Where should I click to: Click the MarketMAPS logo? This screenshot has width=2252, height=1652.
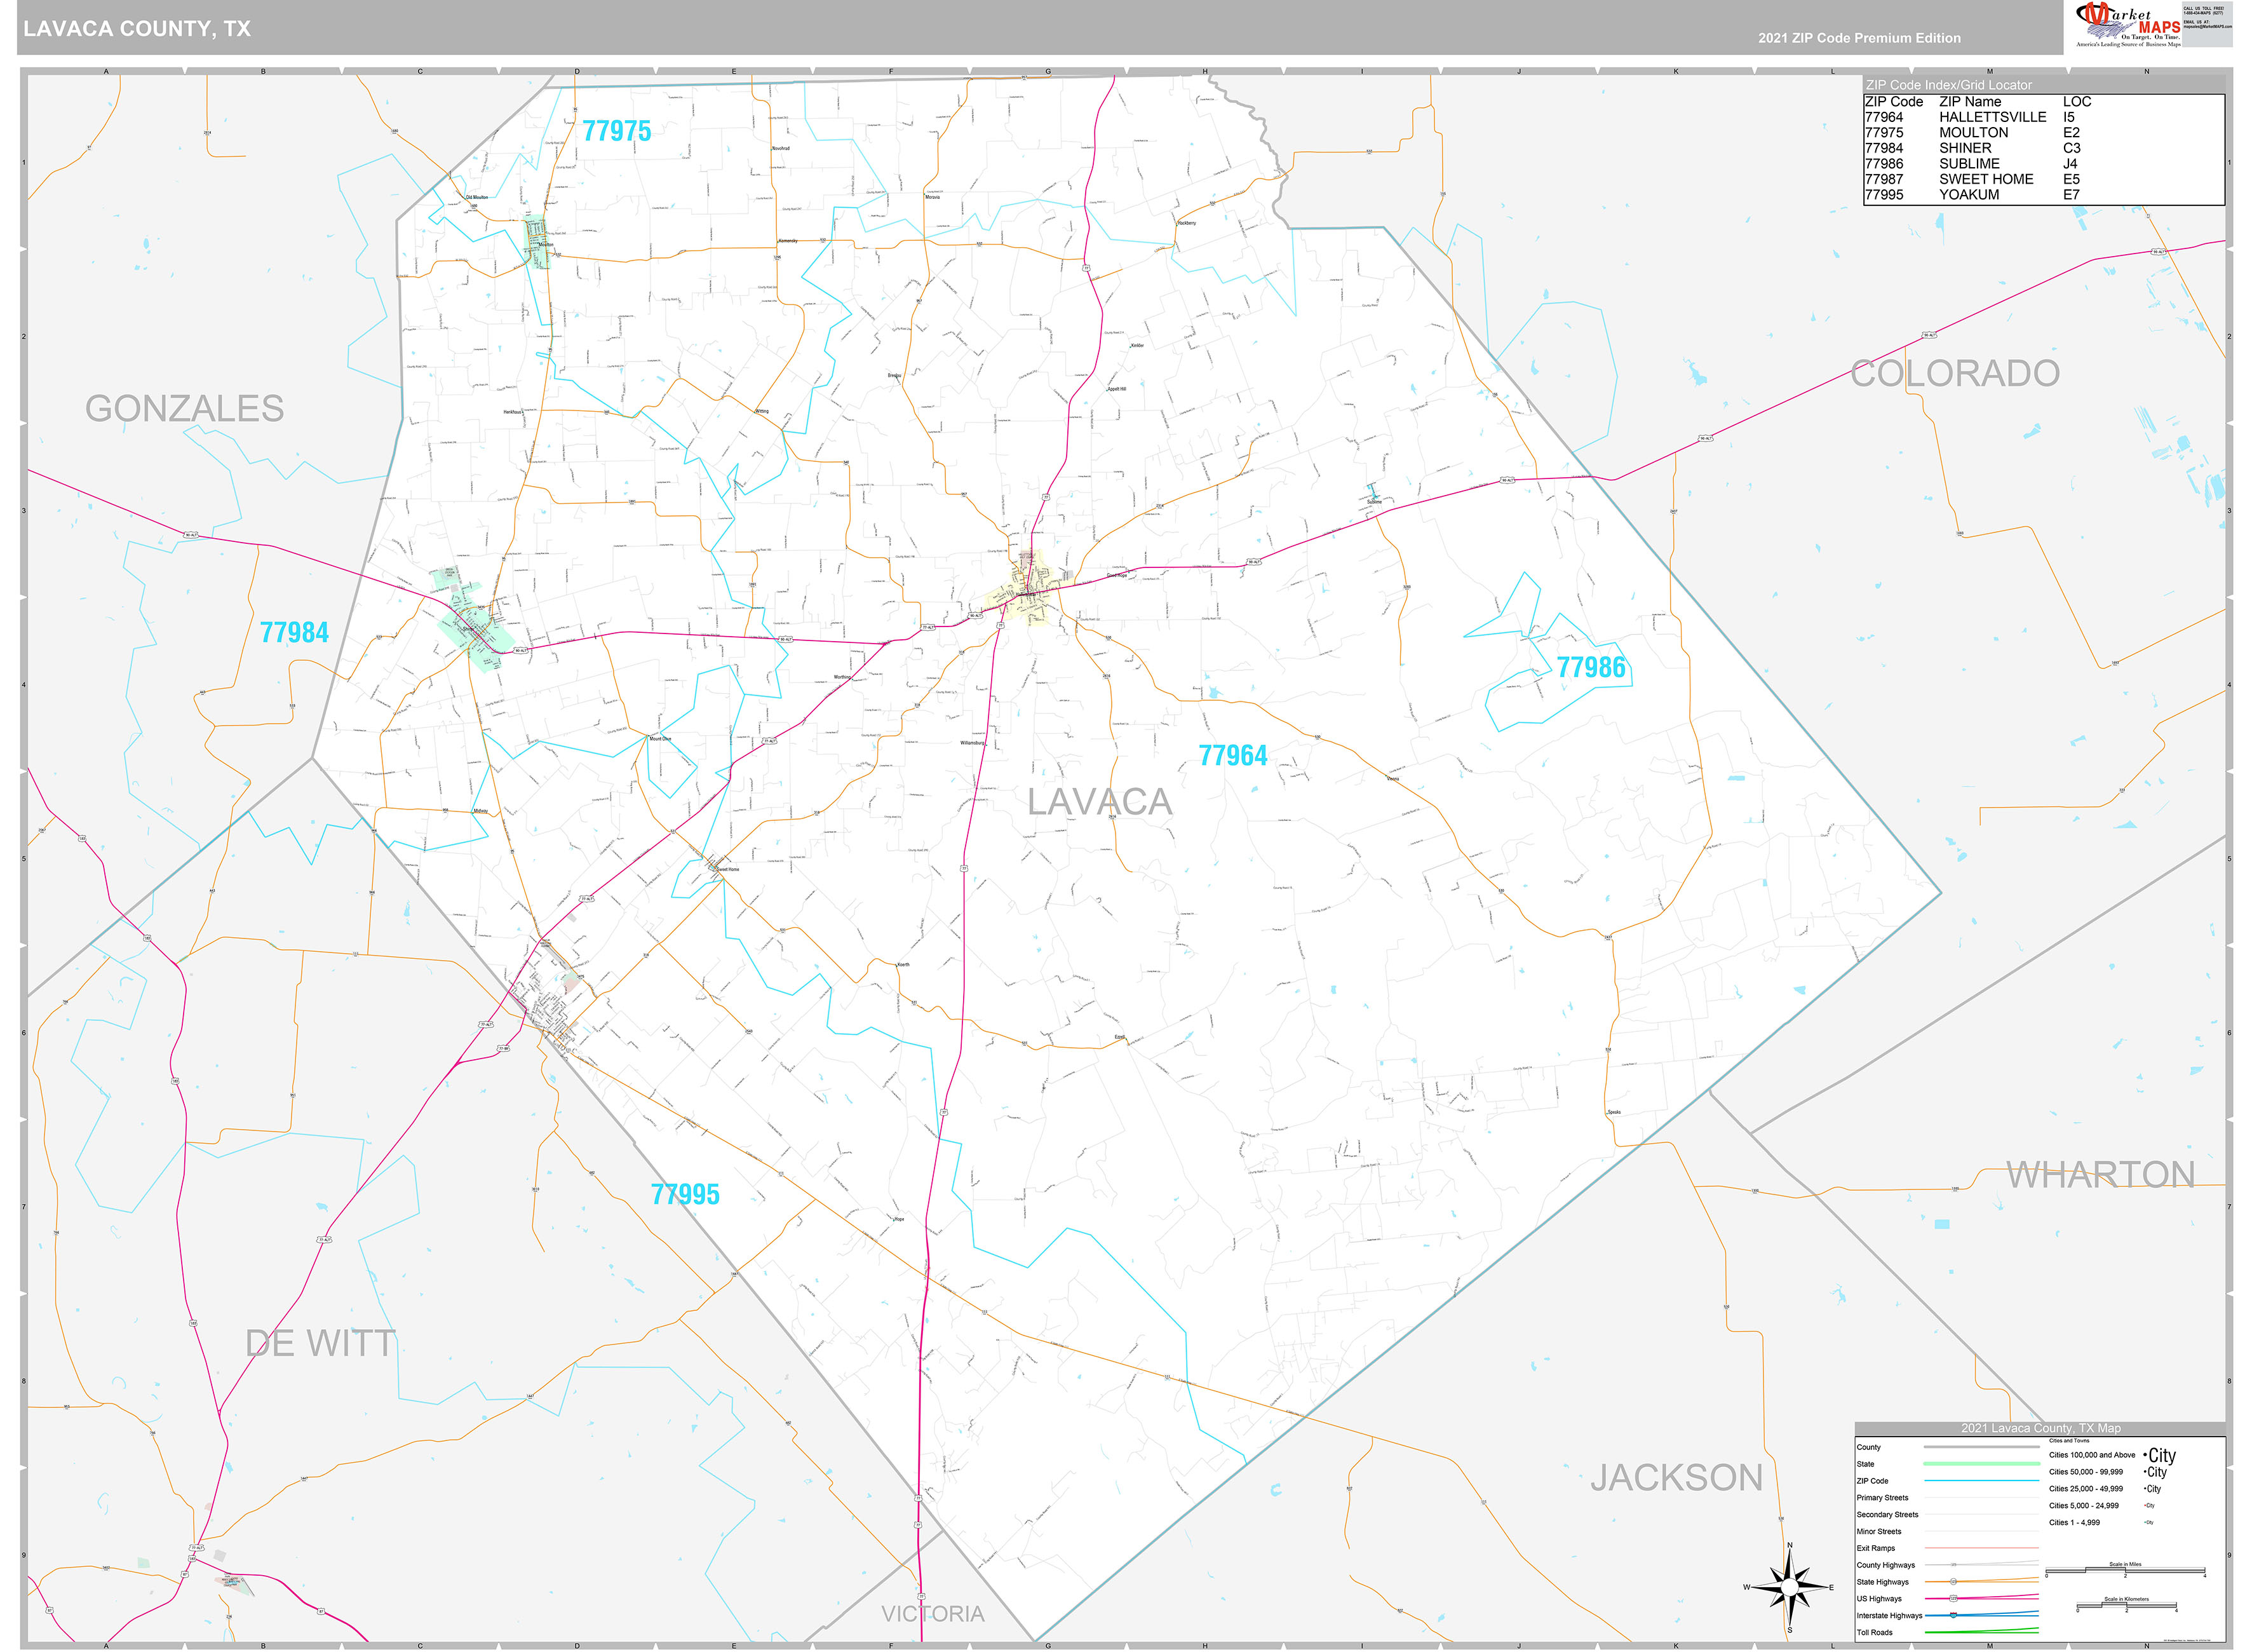coord(2128,25)
